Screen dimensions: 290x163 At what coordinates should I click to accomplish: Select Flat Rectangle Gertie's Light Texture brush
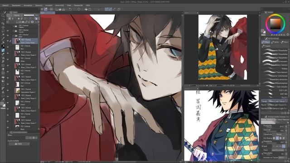tap(274, 109)
